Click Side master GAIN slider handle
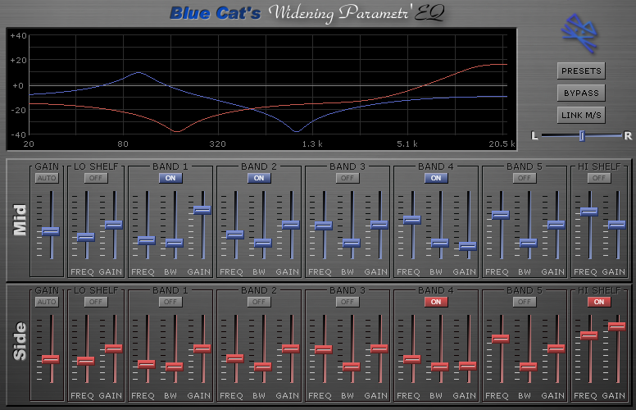This screenshot has width=636, height=410. [51, 359]
